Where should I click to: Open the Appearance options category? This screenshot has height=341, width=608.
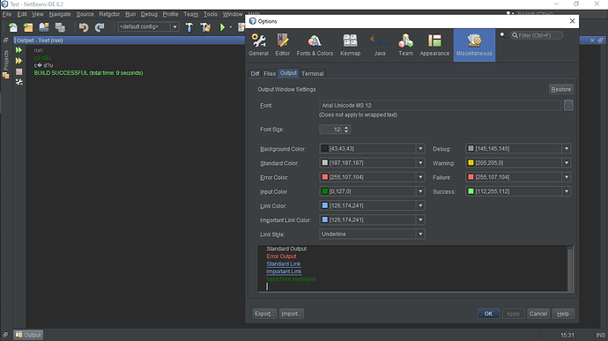[434, 45]
